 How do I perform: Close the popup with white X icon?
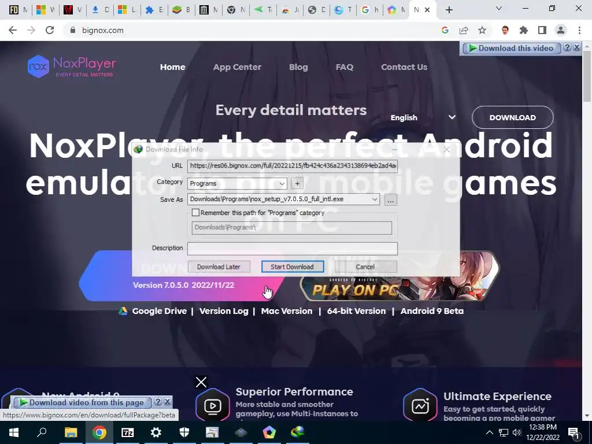coord(201,382)
